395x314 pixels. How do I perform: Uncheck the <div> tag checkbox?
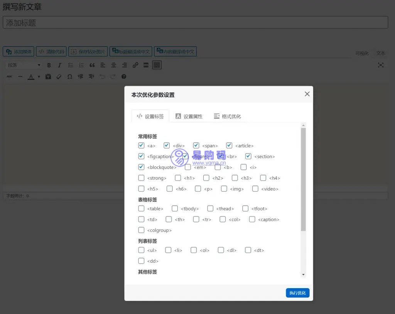[x=167, y=145]
